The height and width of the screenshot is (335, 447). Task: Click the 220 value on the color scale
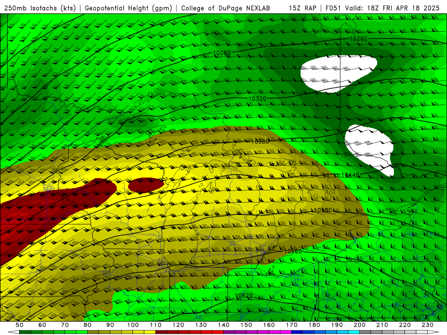[x=405, y=325]
